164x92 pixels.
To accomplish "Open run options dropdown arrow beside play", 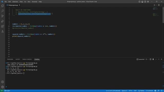I will [x=156, y=5].
